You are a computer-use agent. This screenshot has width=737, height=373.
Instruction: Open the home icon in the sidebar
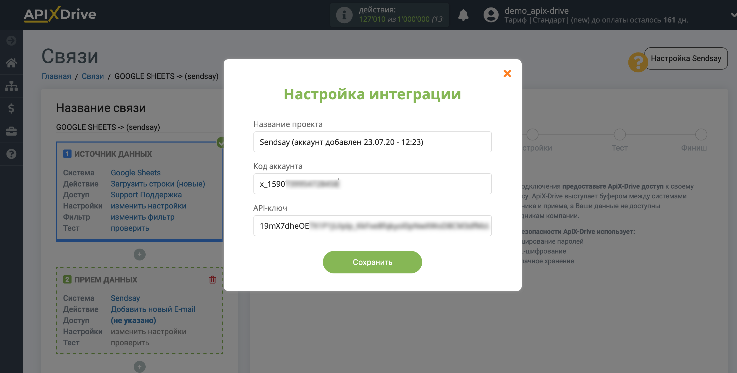pyautogui.click(x=11, y=63)
